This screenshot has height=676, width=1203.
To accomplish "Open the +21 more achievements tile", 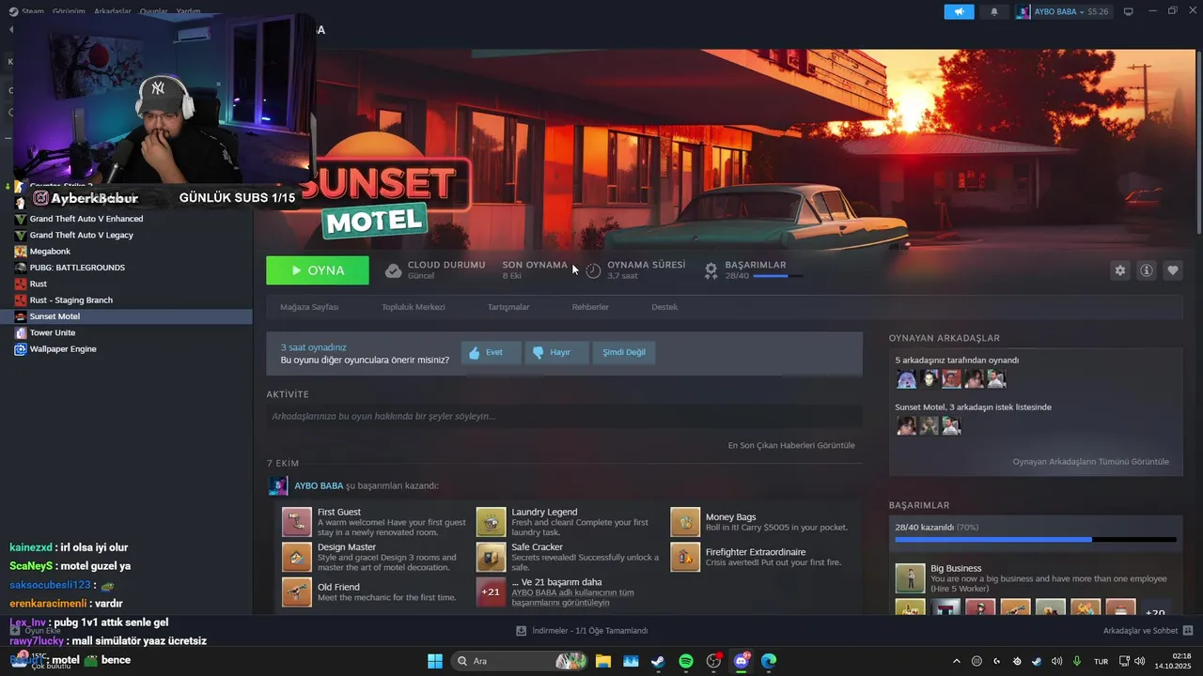I will [x=491, y=591].
